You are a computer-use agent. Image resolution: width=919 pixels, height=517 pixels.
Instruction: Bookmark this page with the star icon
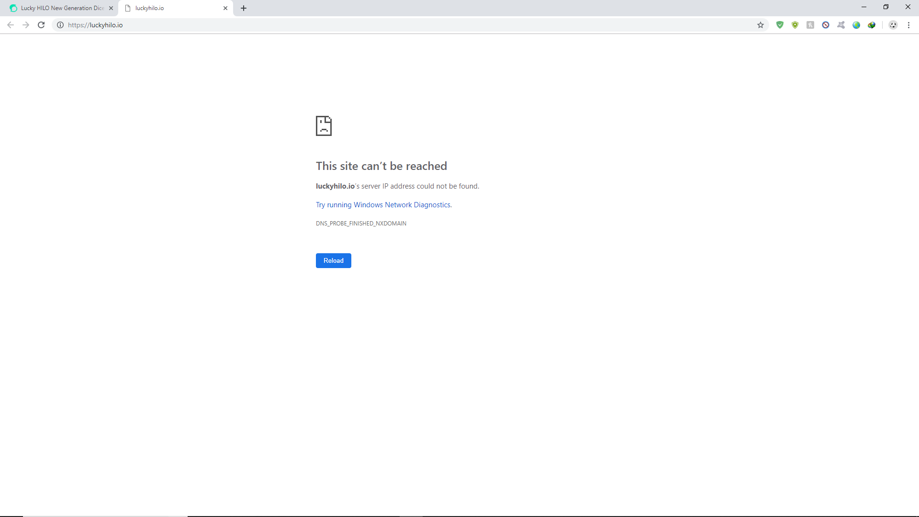click(761, 25)
